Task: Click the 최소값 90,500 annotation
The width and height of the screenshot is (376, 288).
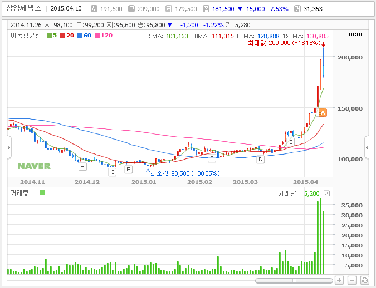Action: pos(185,173)
